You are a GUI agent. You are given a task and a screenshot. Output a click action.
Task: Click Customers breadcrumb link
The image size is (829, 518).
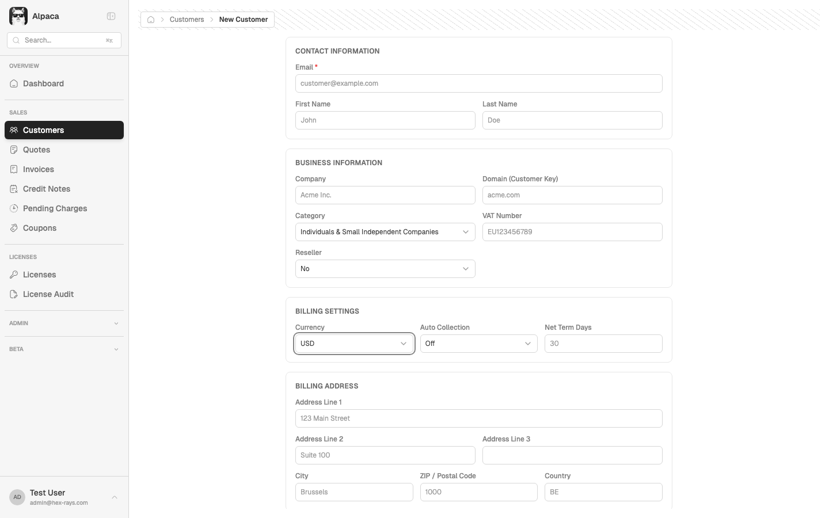coord(187,20)
